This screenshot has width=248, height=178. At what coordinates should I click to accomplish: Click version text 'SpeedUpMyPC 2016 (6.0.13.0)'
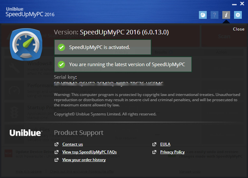pos(124,32)
